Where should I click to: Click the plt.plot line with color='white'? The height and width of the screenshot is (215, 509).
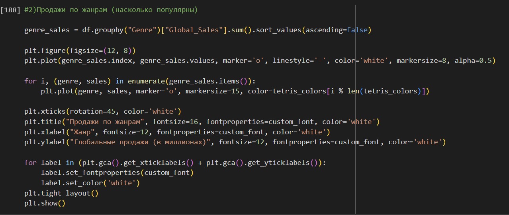pos(260,61)
